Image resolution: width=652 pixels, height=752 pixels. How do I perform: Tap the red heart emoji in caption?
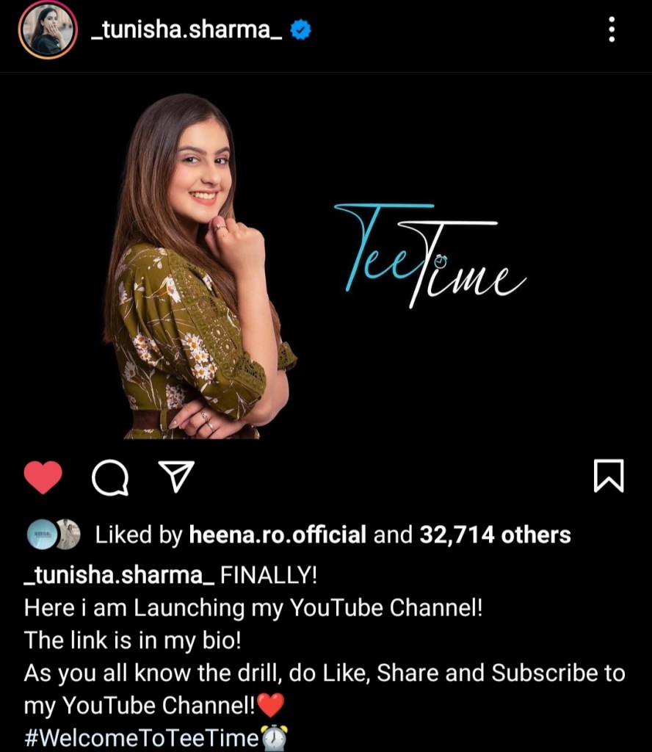271,705
